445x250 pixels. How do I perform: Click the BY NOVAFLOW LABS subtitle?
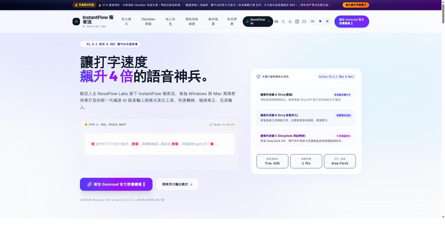tap(94, 27)
